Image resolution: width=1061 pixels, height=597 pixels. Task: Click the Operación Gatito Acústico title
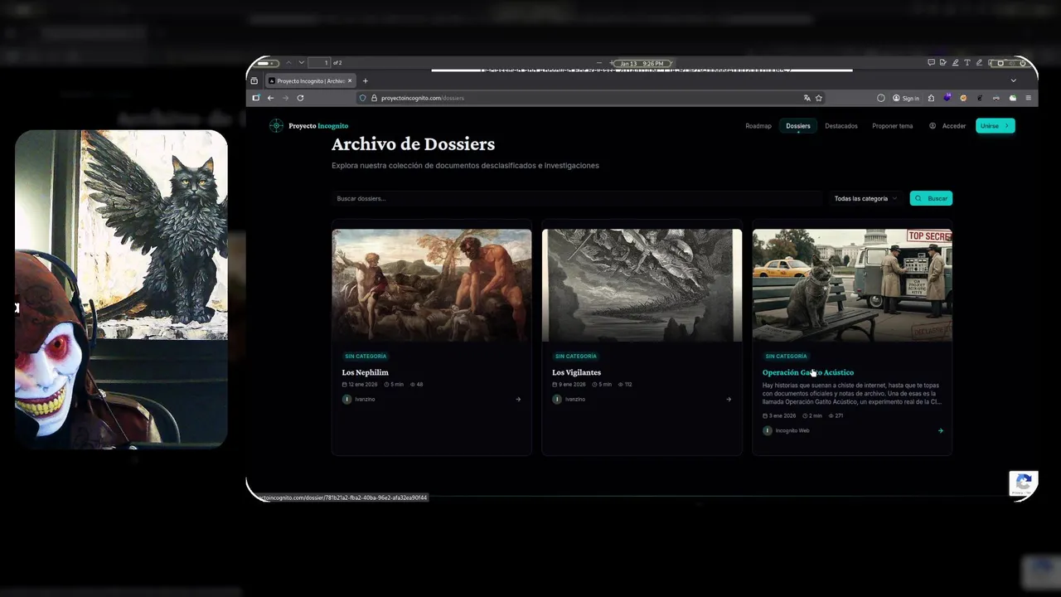pos(807,372)
